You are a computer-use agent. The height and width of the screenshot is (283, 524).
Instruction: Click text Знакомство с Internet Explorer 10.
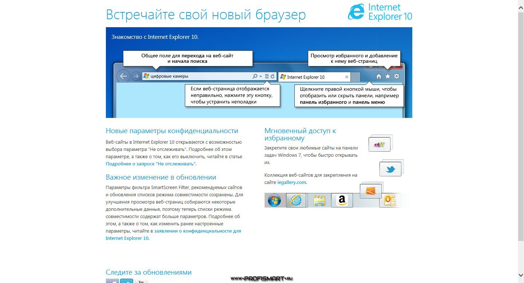tap(155, 37)
